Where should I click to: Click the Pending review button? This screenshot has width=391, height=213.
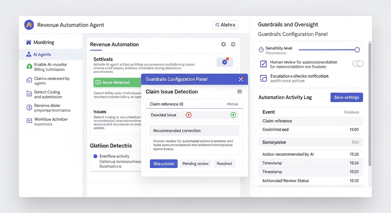(x=195, y=164)
